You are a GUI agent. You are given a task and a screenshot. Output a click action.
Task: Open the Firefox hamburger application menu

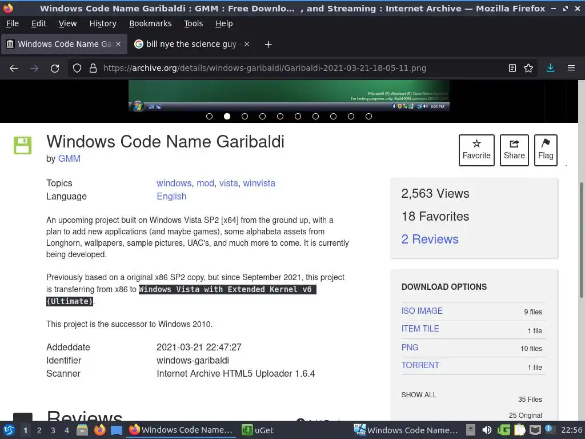point(571,69)
